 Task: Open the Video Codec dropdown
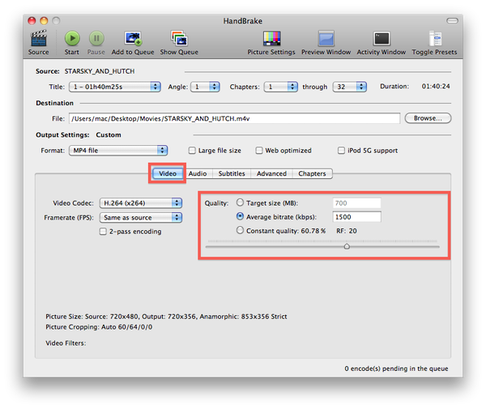(x=141, y=203)
